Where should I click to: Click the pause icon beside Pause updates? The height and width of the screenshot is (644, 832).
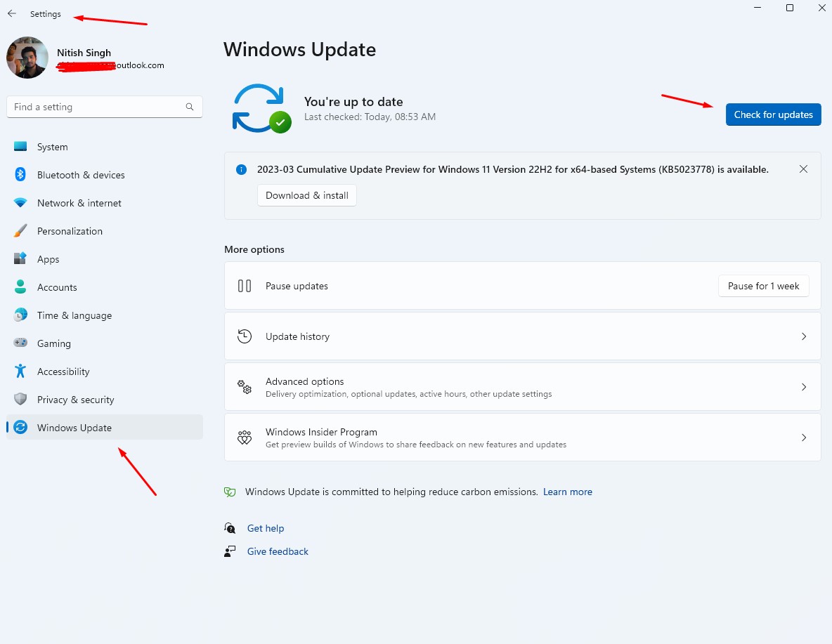pyautogui.click(x=245, y=286)
